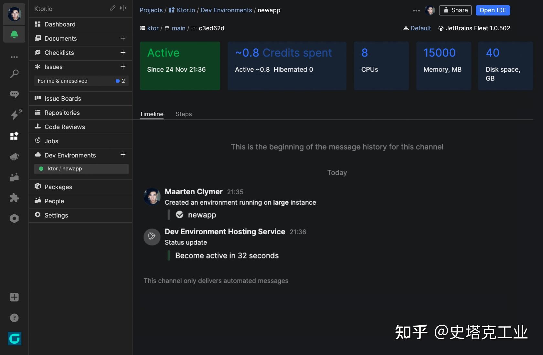Collapse the sidebar with the arrows icon
This screenshot has height=355, width=543.
[123, 8]
